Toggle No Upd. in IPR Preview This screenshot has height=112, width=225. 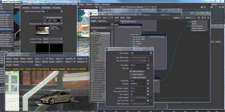[x=23, y=62]
